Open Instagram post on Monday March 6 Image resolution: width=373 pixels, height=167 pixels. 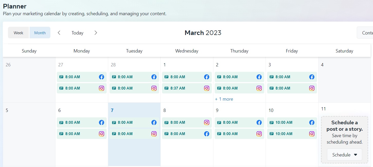81,134
